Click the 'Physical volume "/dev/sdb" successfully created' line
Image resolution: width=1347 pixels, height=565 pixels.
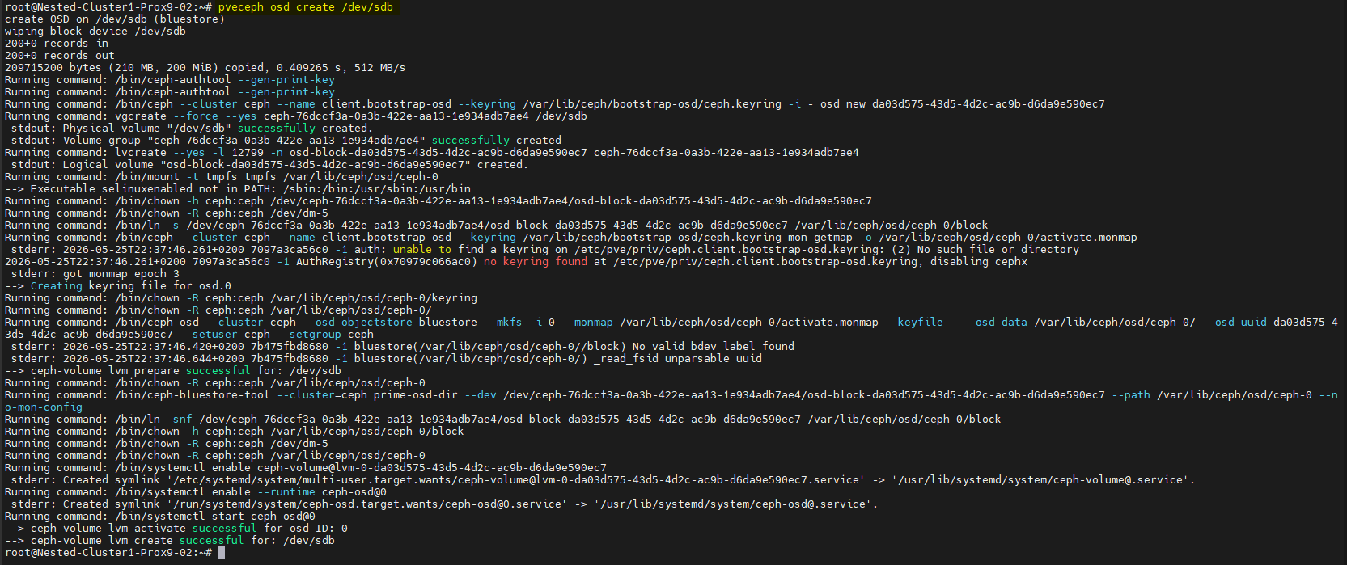(x=192, y=128)
